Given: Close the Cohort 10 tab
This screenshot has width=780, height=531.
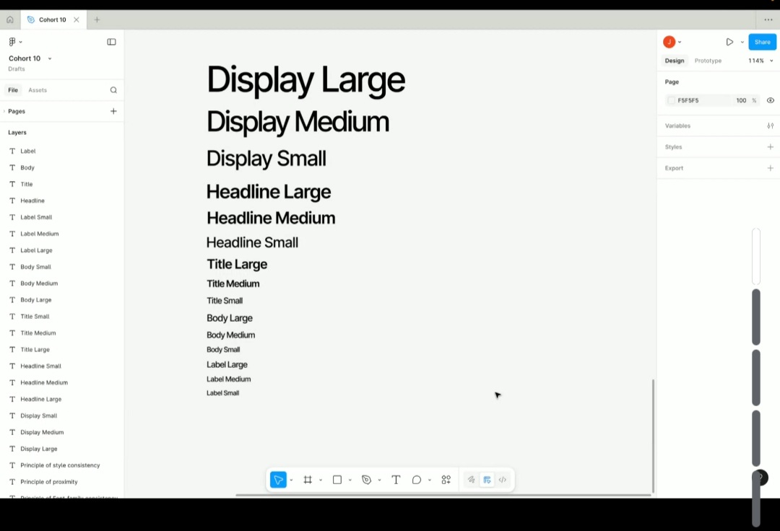Looking at the screenshot, I should pyautogui.click(x=76, y=20).
